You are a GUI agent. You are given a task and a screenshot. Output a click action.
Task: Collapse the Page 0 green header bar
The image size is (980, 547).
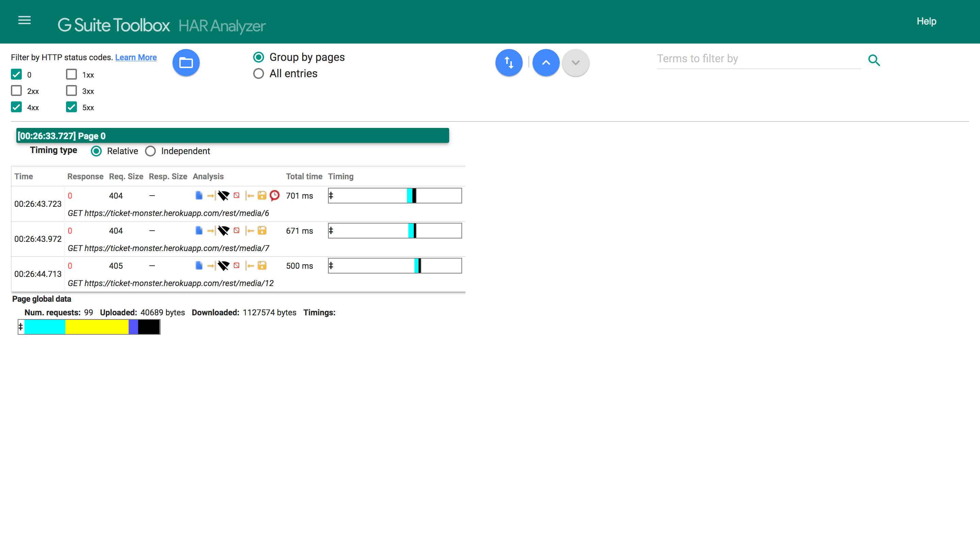pos(232,136)
